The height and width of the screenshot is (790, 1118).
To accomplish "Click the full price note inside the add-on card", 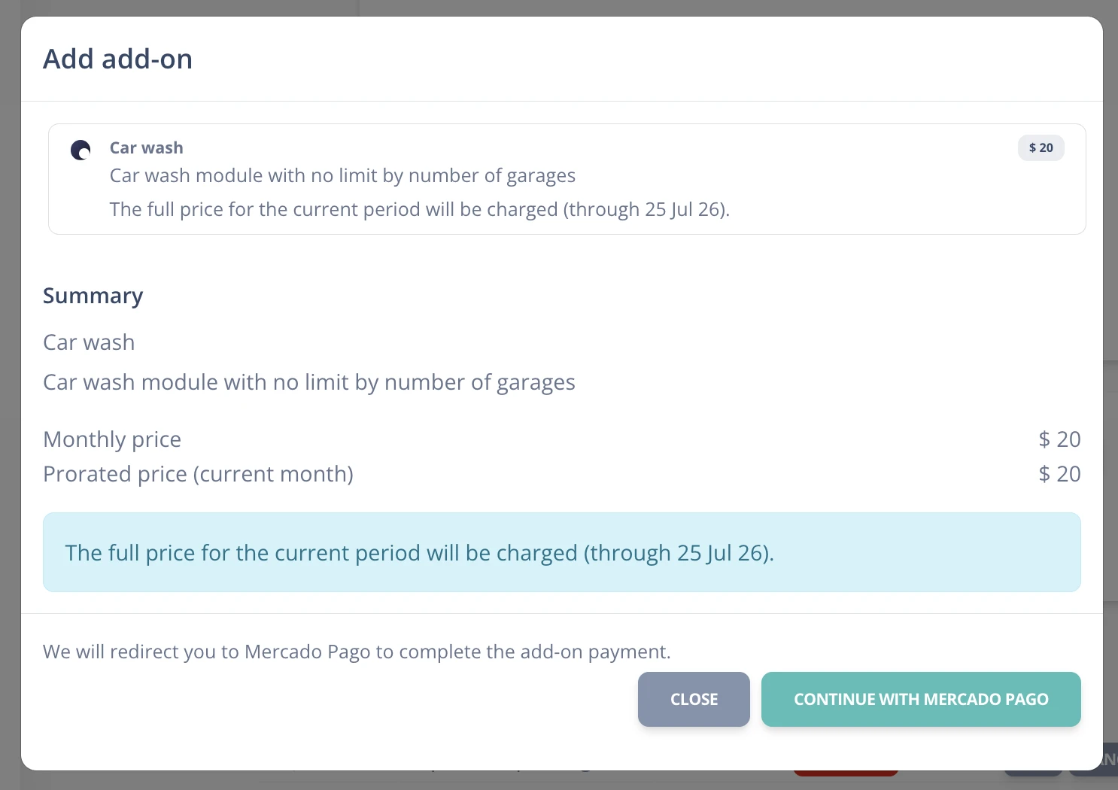I will coord(420,209).
